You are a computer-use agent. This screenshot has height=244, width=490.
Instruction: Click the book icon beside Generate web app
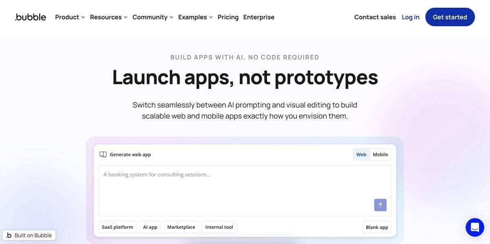pyautogui.click(x=103, y=154)
